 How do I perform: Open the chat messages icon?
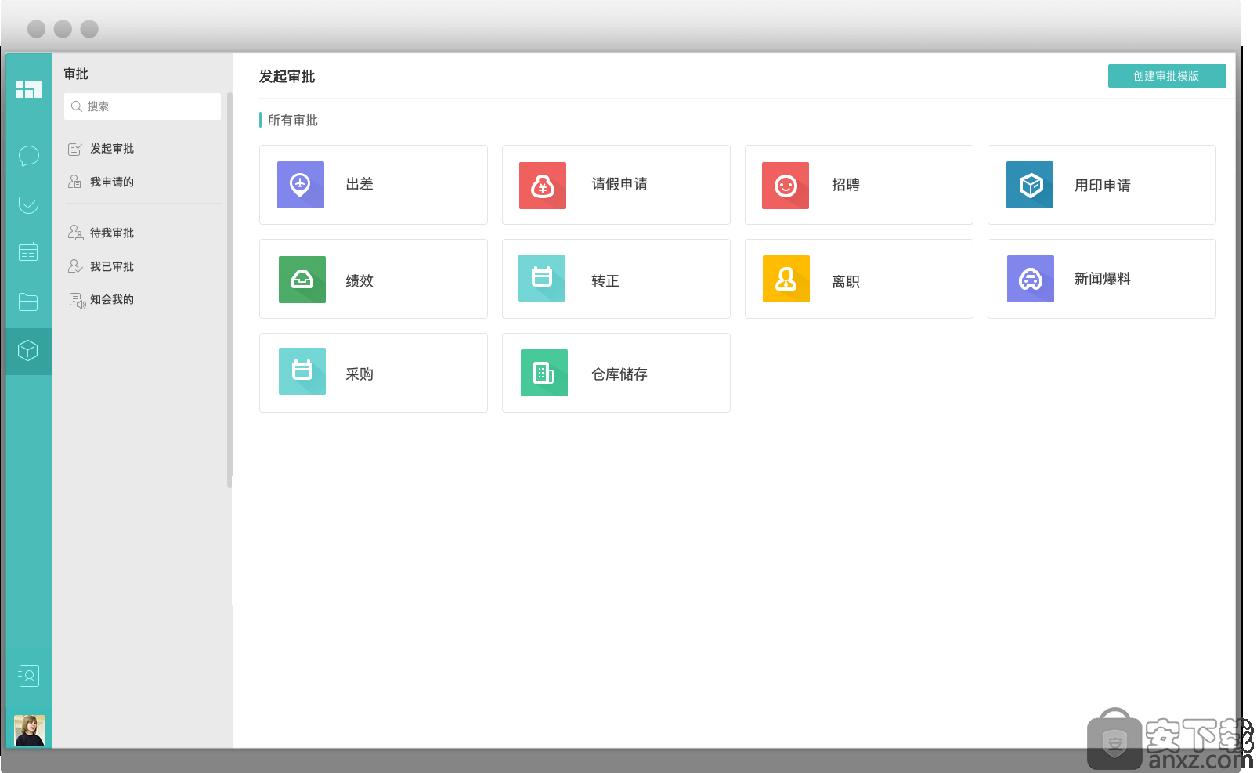pyautogui.click(x=28, y=156)
